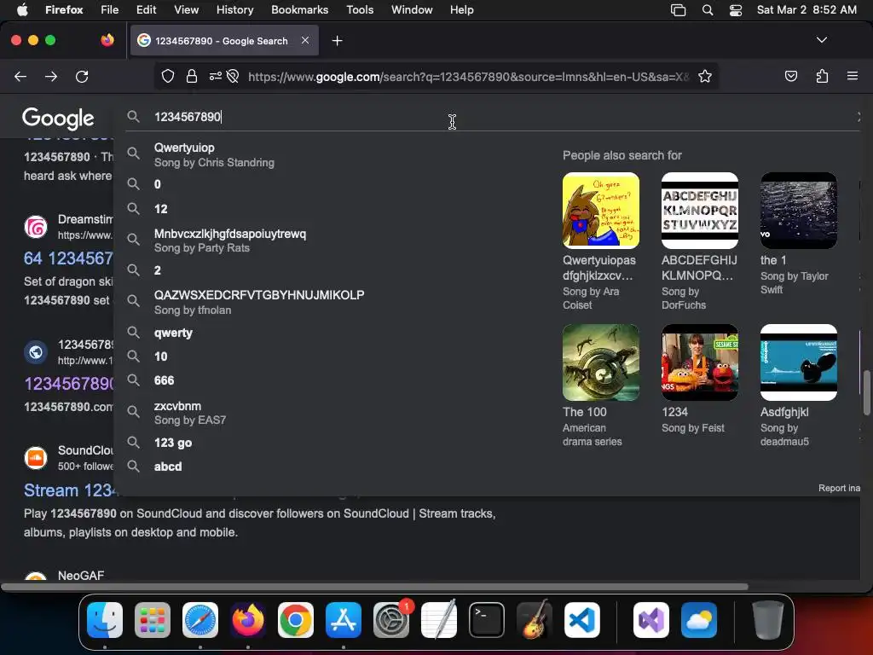Open App Store from the dock
This screenshot has width=873, height=655.
click(x=344, y=620)
